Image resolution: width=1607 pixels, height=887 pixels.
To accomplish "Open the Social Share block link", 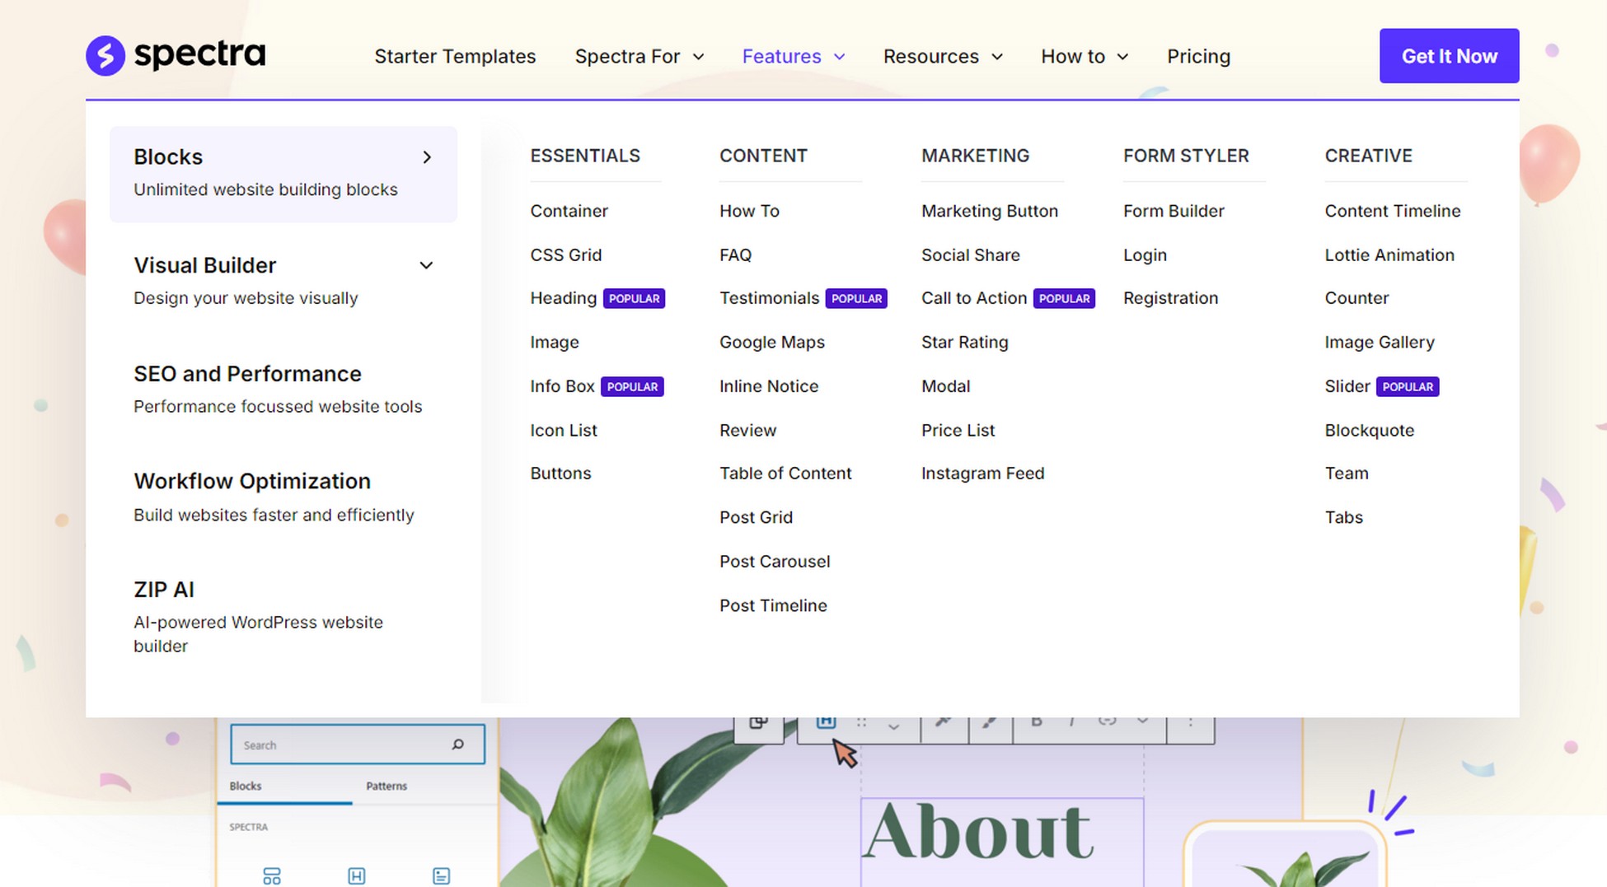I will (970, 255).
